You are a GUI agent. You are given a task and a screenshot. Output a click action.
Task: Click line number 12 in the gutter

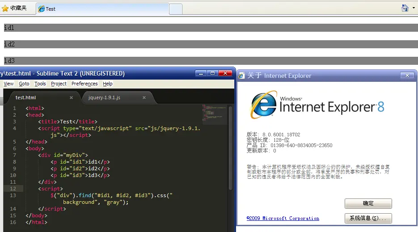pyautogui.click(x=13, y=189)
